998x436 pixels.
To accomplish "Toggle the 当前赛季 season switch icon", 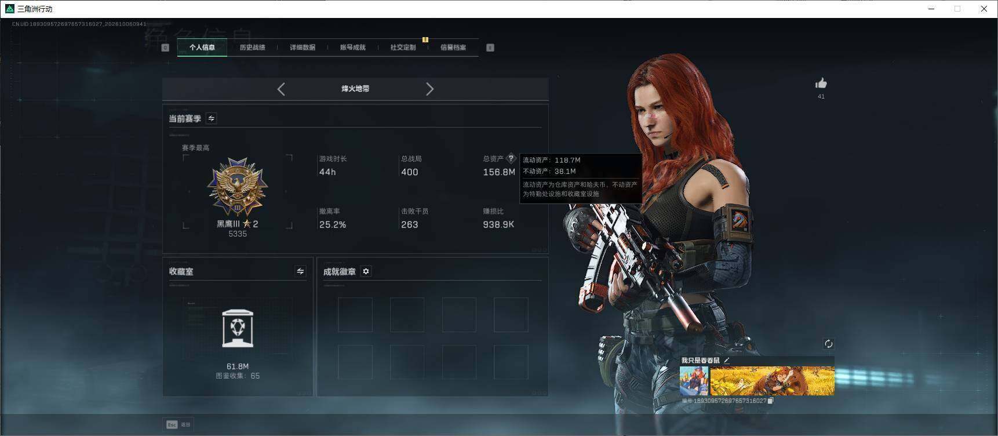I will [212, 118].
